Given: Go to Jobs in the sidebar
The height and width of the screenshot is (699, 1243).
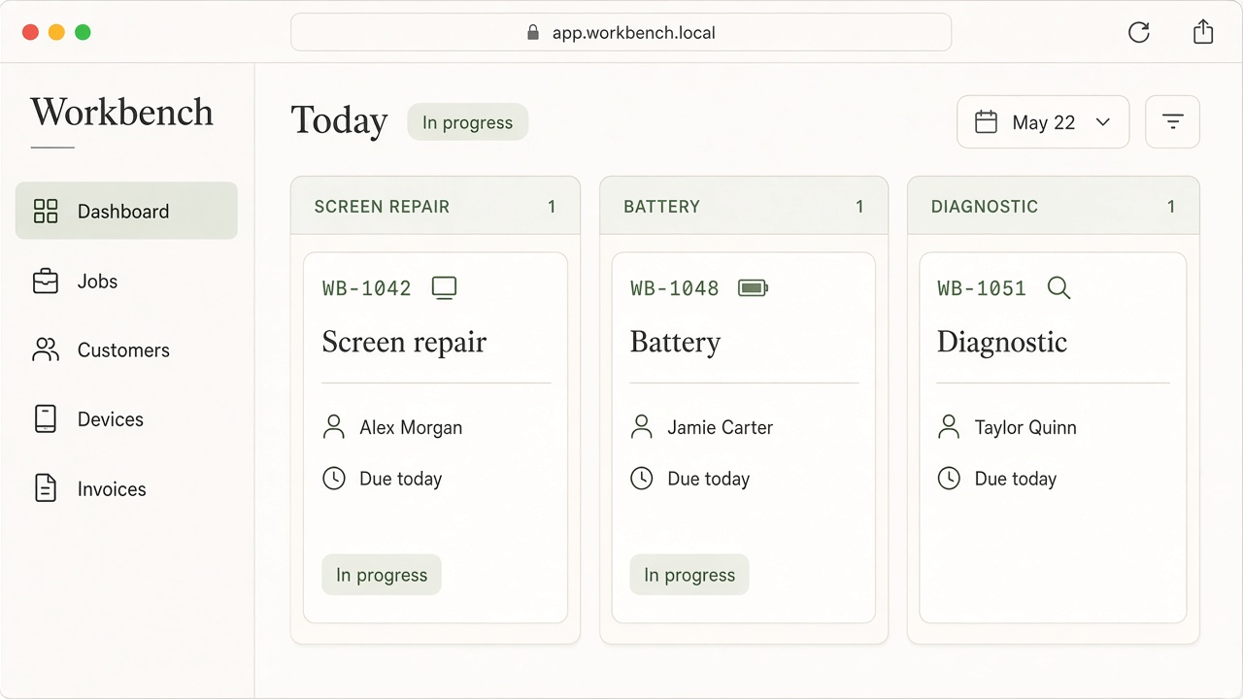Looking at the screenshot, I should click(126, 282).
